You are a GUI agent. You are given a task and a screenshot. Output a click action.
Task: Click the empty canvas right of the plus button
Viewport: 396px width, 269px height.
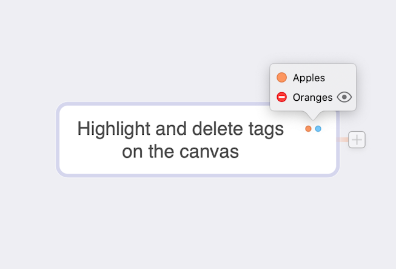(x=382, y=140)
